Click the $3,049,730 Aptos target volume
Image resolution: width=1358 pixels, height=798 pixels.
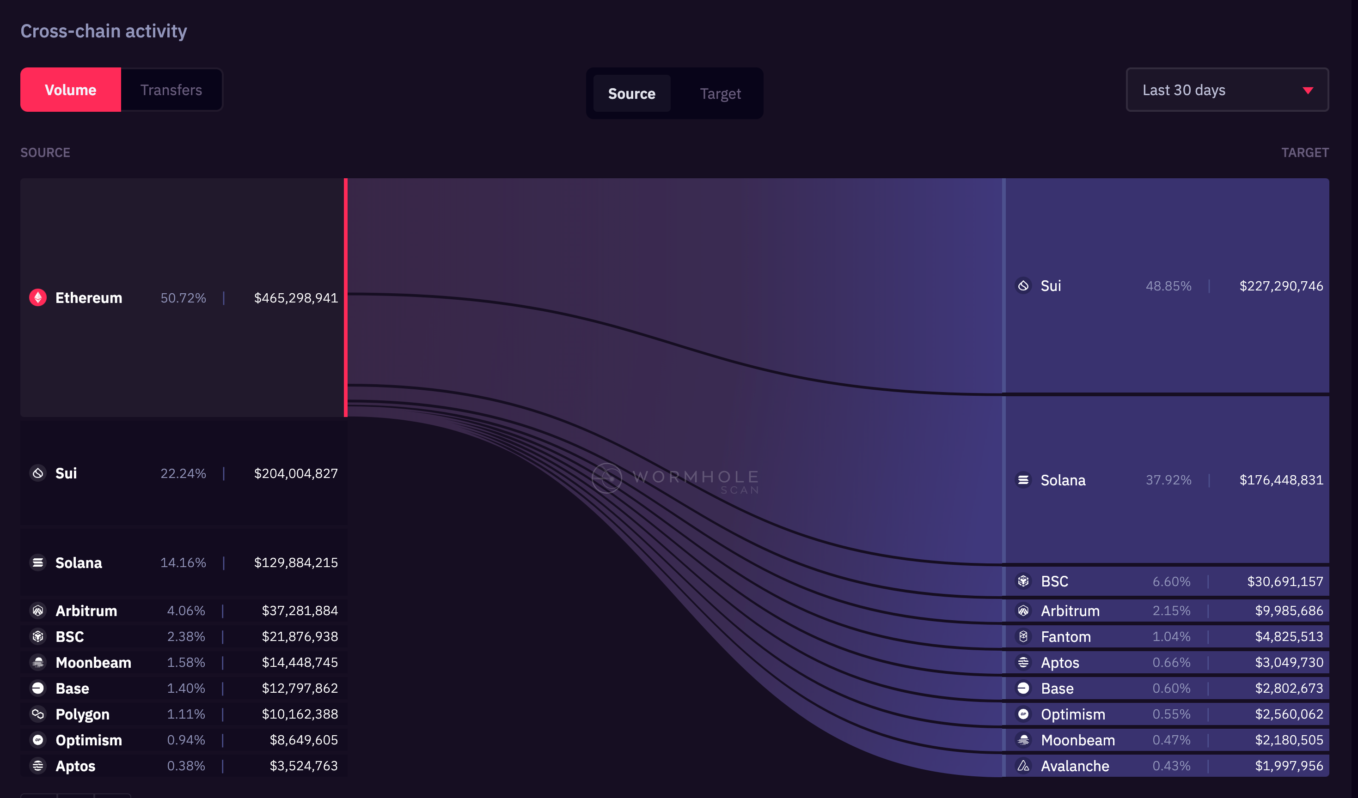click(x=1289, y=662)
